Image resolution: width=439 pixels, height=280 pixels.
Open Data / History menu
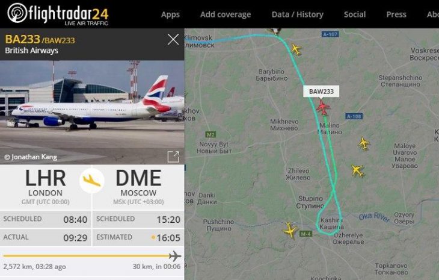pyautogui.click(x=297, y=14)
